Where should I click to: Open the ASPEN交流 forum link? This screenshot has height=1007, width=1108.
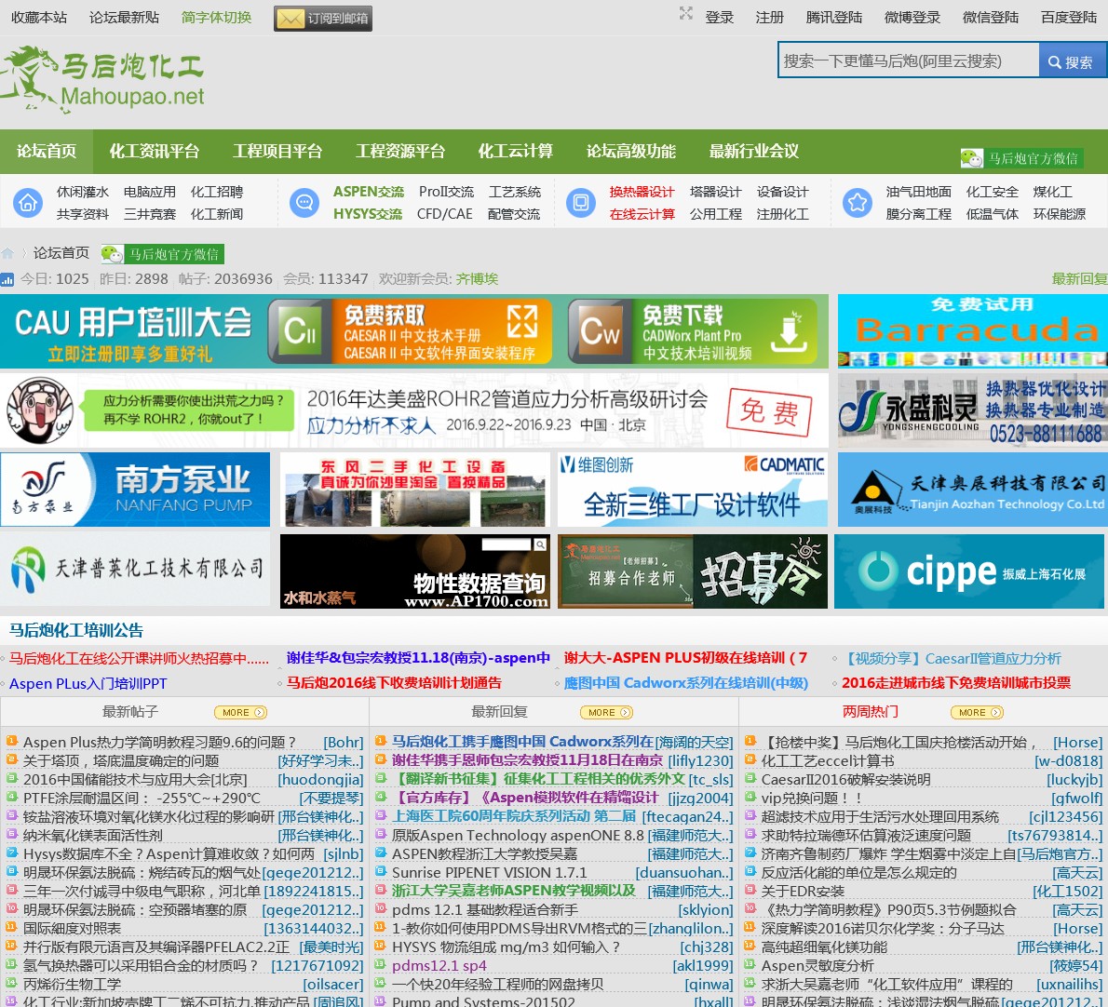click(x=368, y=192)
